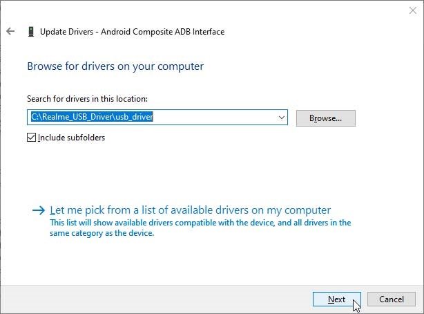Open Browse... to choose a folder
Viewport: 424px width, 314px height.
click(325, 118)
